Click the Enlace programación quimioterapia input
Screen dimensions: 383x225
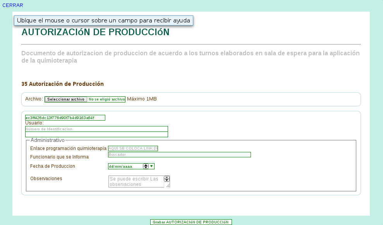pos(133,148)
